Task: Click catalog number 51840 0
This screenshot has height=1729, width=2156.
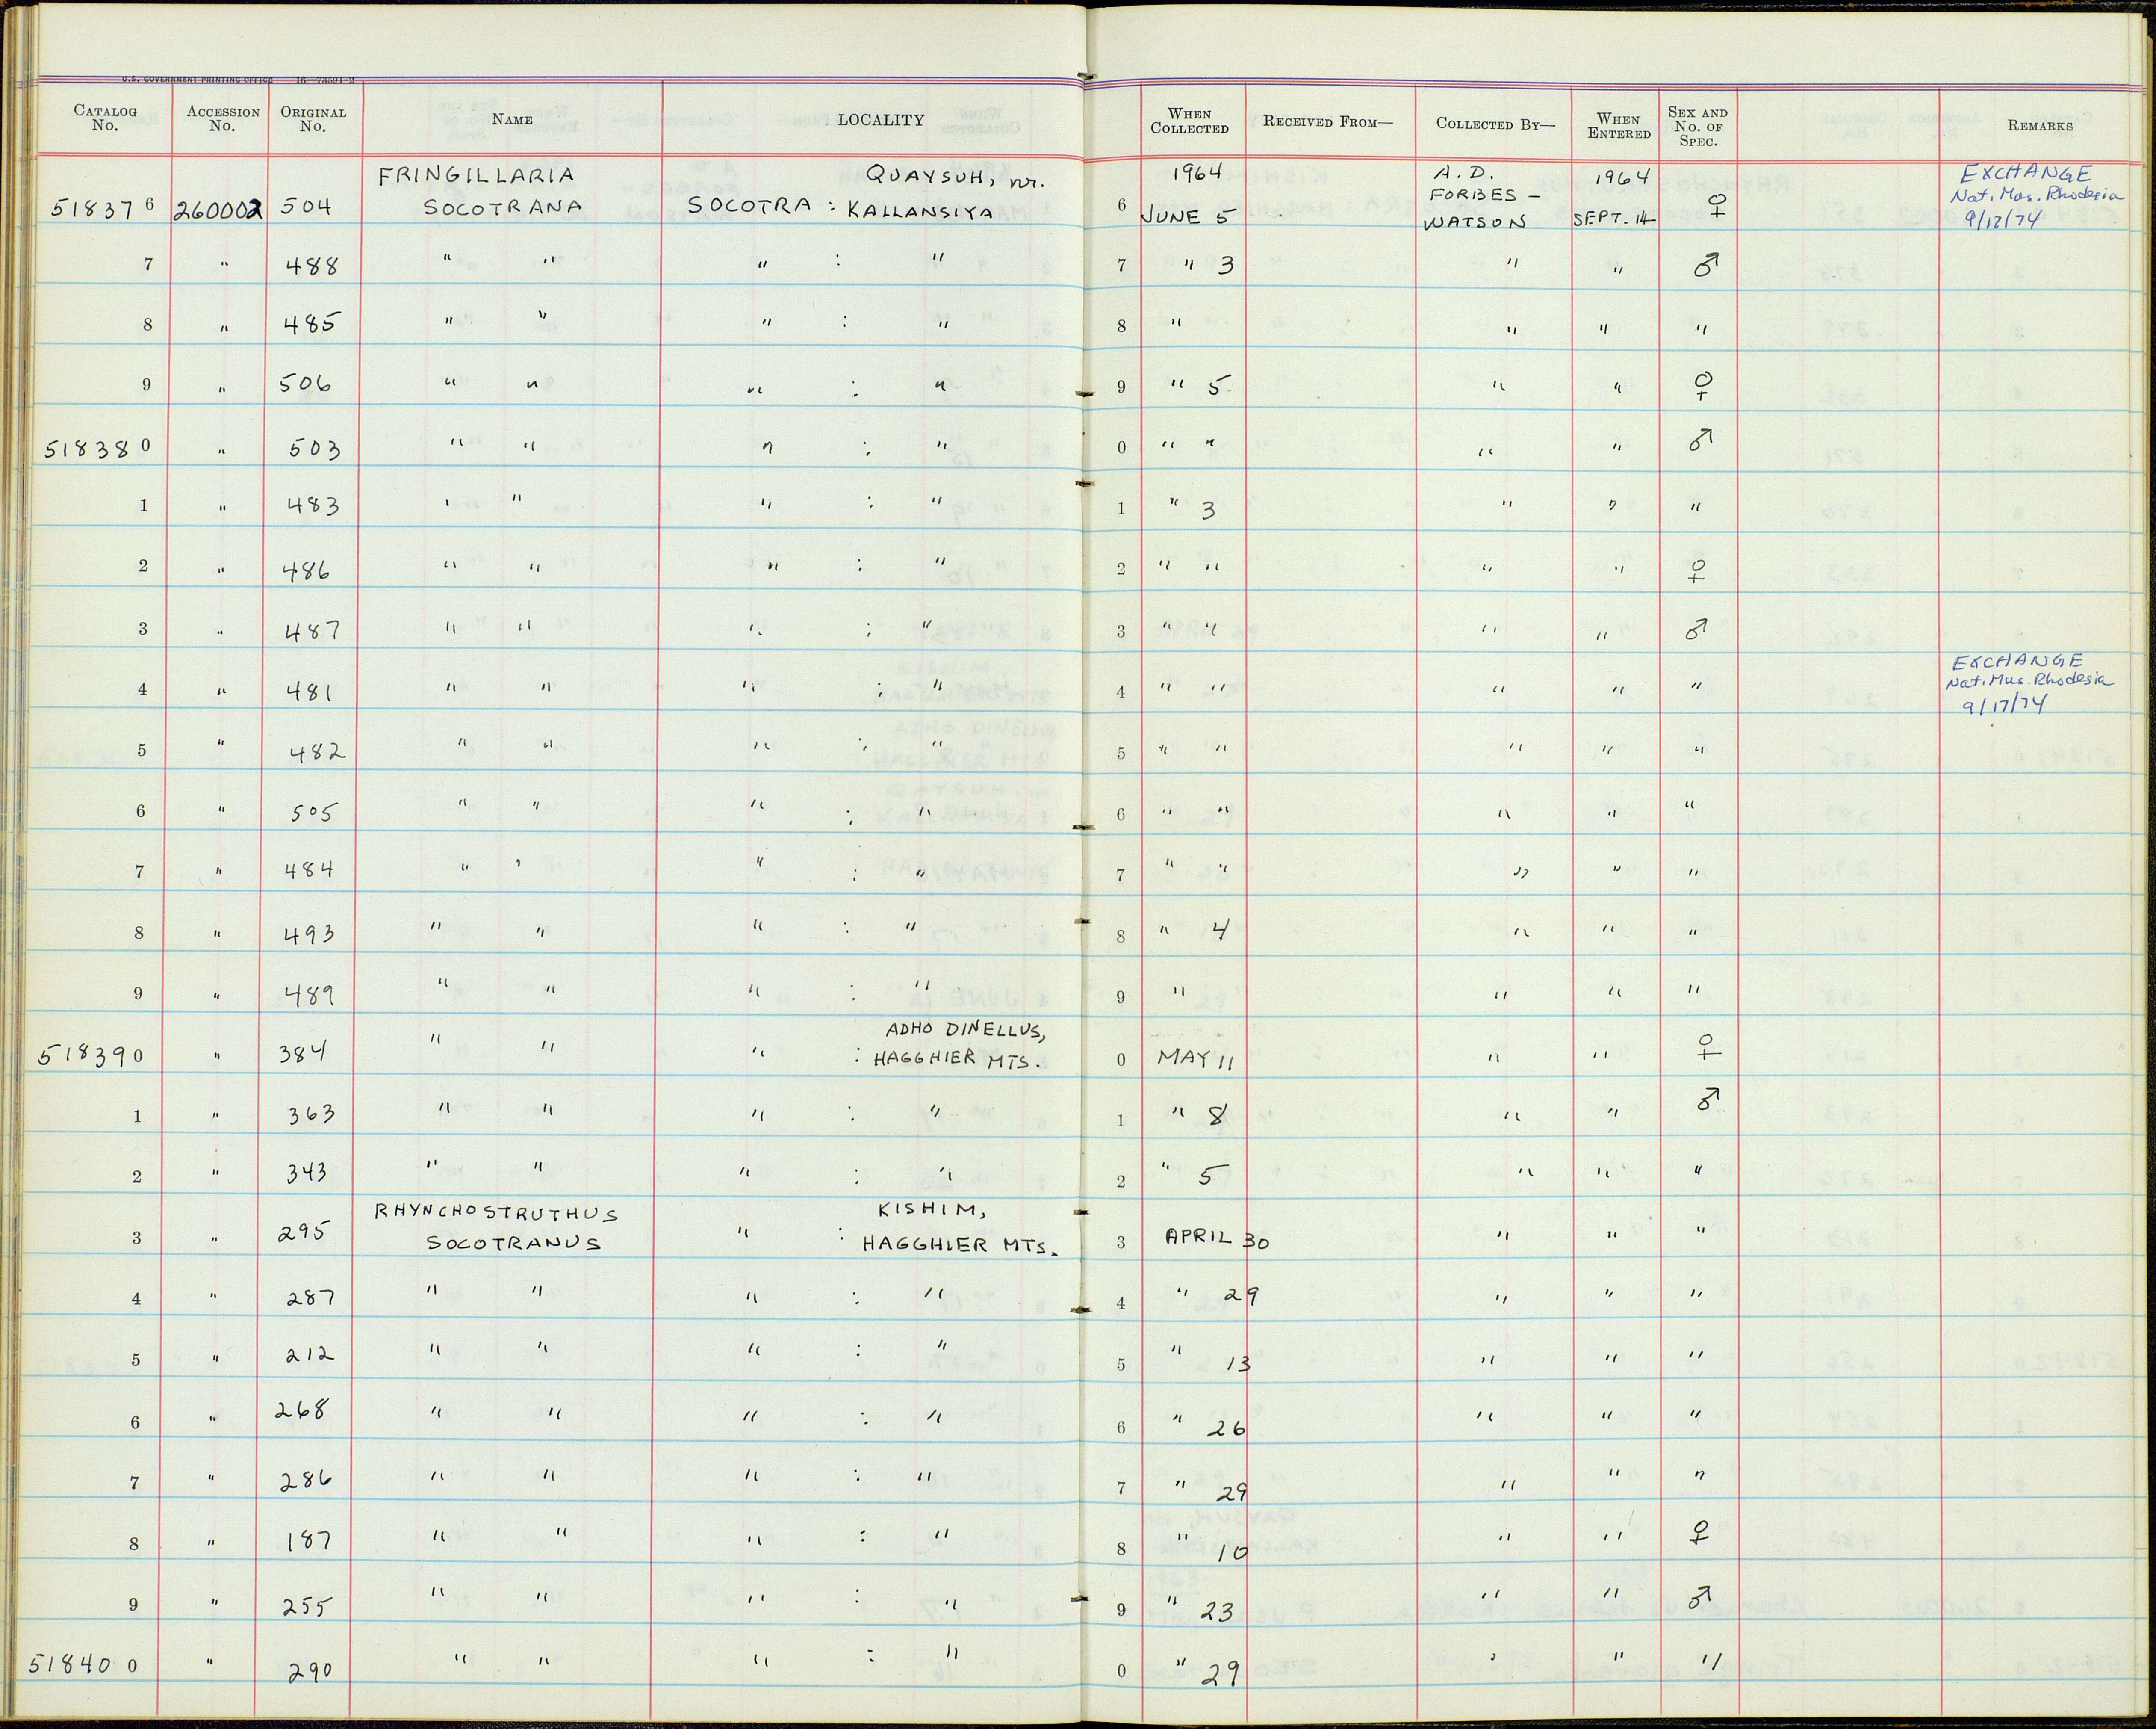Action: pyautogui.click(x=84, y=1665)
